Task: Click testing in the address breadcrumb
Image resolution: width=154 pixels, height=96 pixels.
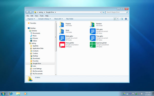Action: coord(41,12)
